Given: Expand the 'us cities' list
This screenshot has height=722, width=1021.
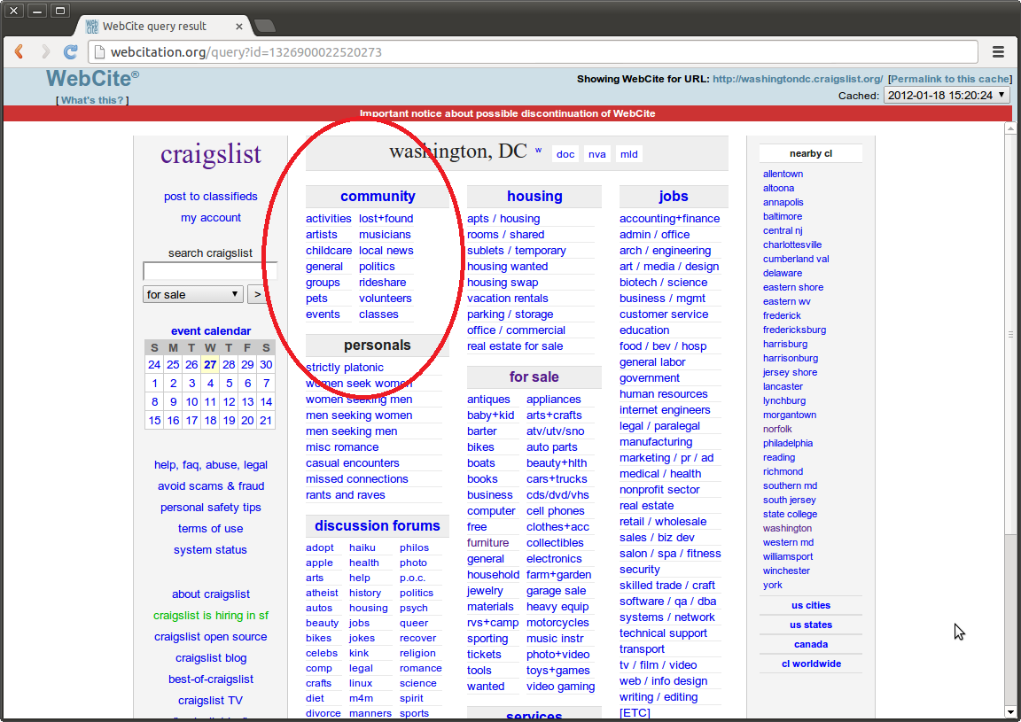Looking at the screenshot, I should (811, 605).
